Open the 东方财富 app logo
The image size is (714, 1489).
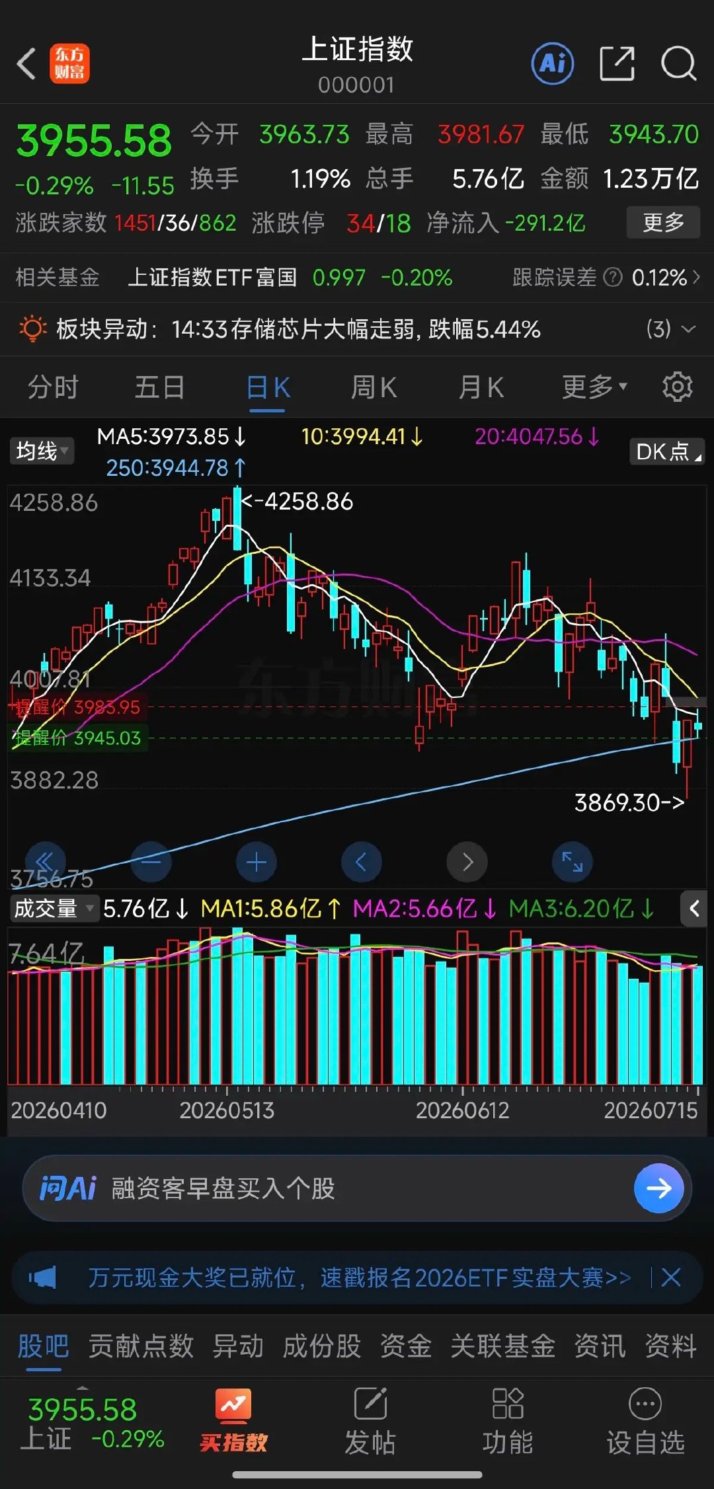click(69, 64)
